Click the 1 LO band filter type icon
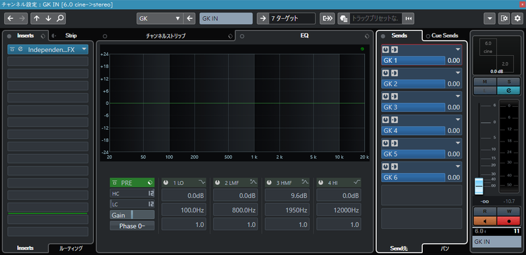526x255 pixels. (x=202, y=183)
